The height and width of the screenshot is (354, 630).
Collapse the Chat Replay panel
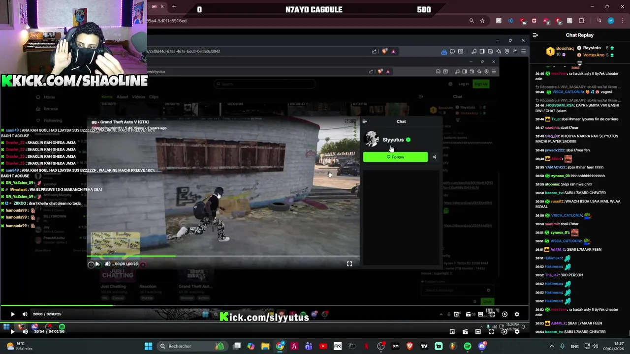(x=535, y=35)
